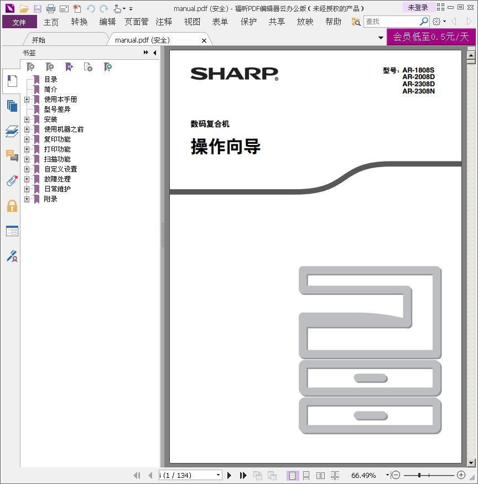The image size is (478, 484).
Task: Click the Open folder icon in quick toolbar
Action: 24,9
